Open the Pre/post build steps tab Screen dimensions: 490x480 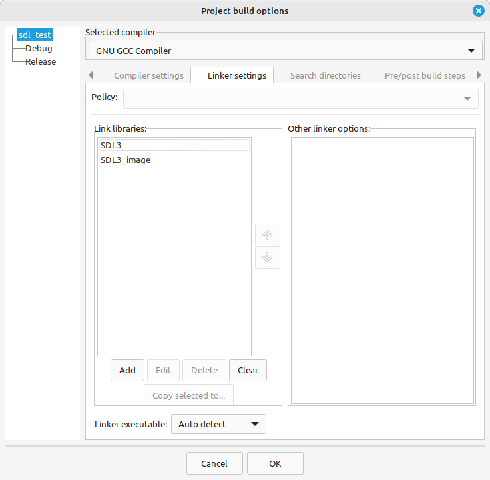click(424, 75)
